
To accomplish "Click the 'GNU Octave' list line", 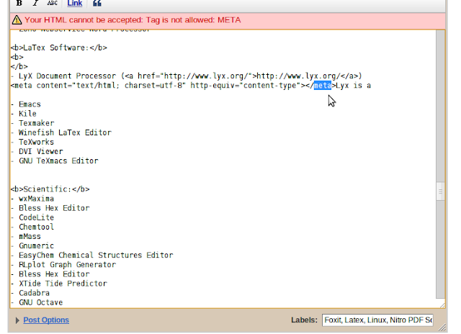I will [37, 302].
